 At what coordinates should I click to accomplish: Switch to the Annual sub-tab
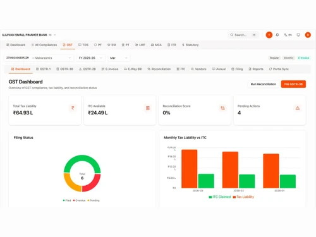(219, 69)
